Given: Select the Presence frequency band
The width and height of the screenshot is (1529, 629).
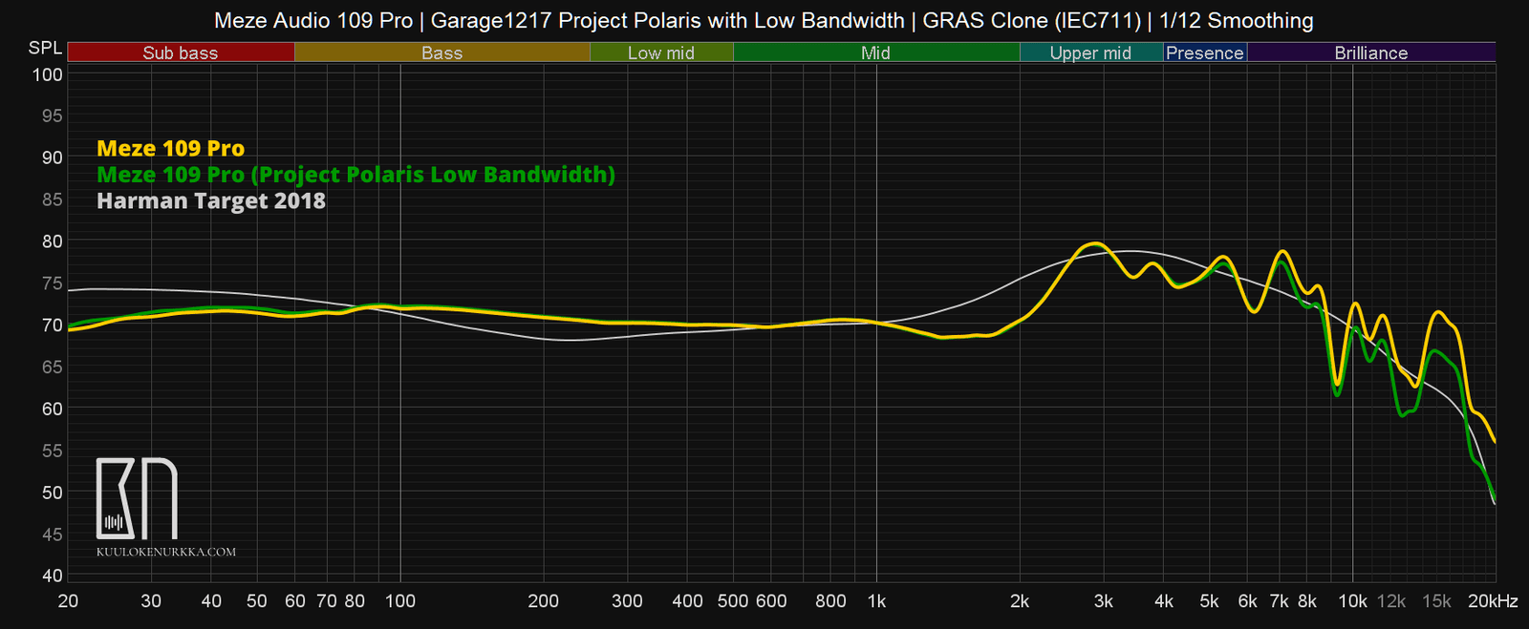Looking at the screenshot, I should (1204, 53).
